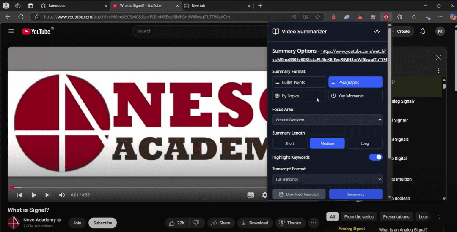Select Paragraphs summary format
Image resolution: width=457 pixels, height=232 pixels.
355,82
